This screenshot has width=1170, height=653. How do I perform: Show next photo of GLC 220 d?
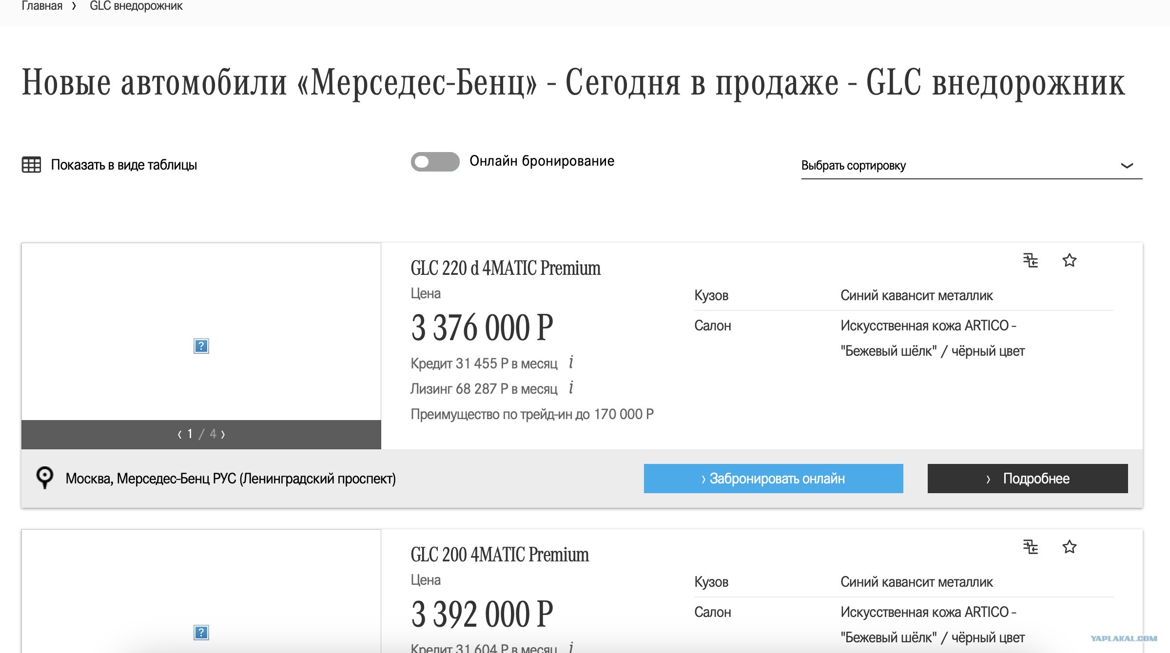[223, 434]
